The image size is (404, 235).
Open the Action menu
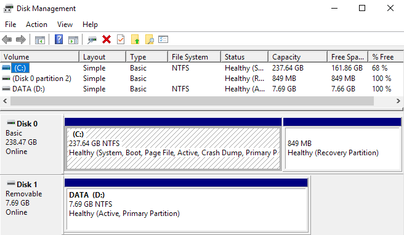point(36,25)
